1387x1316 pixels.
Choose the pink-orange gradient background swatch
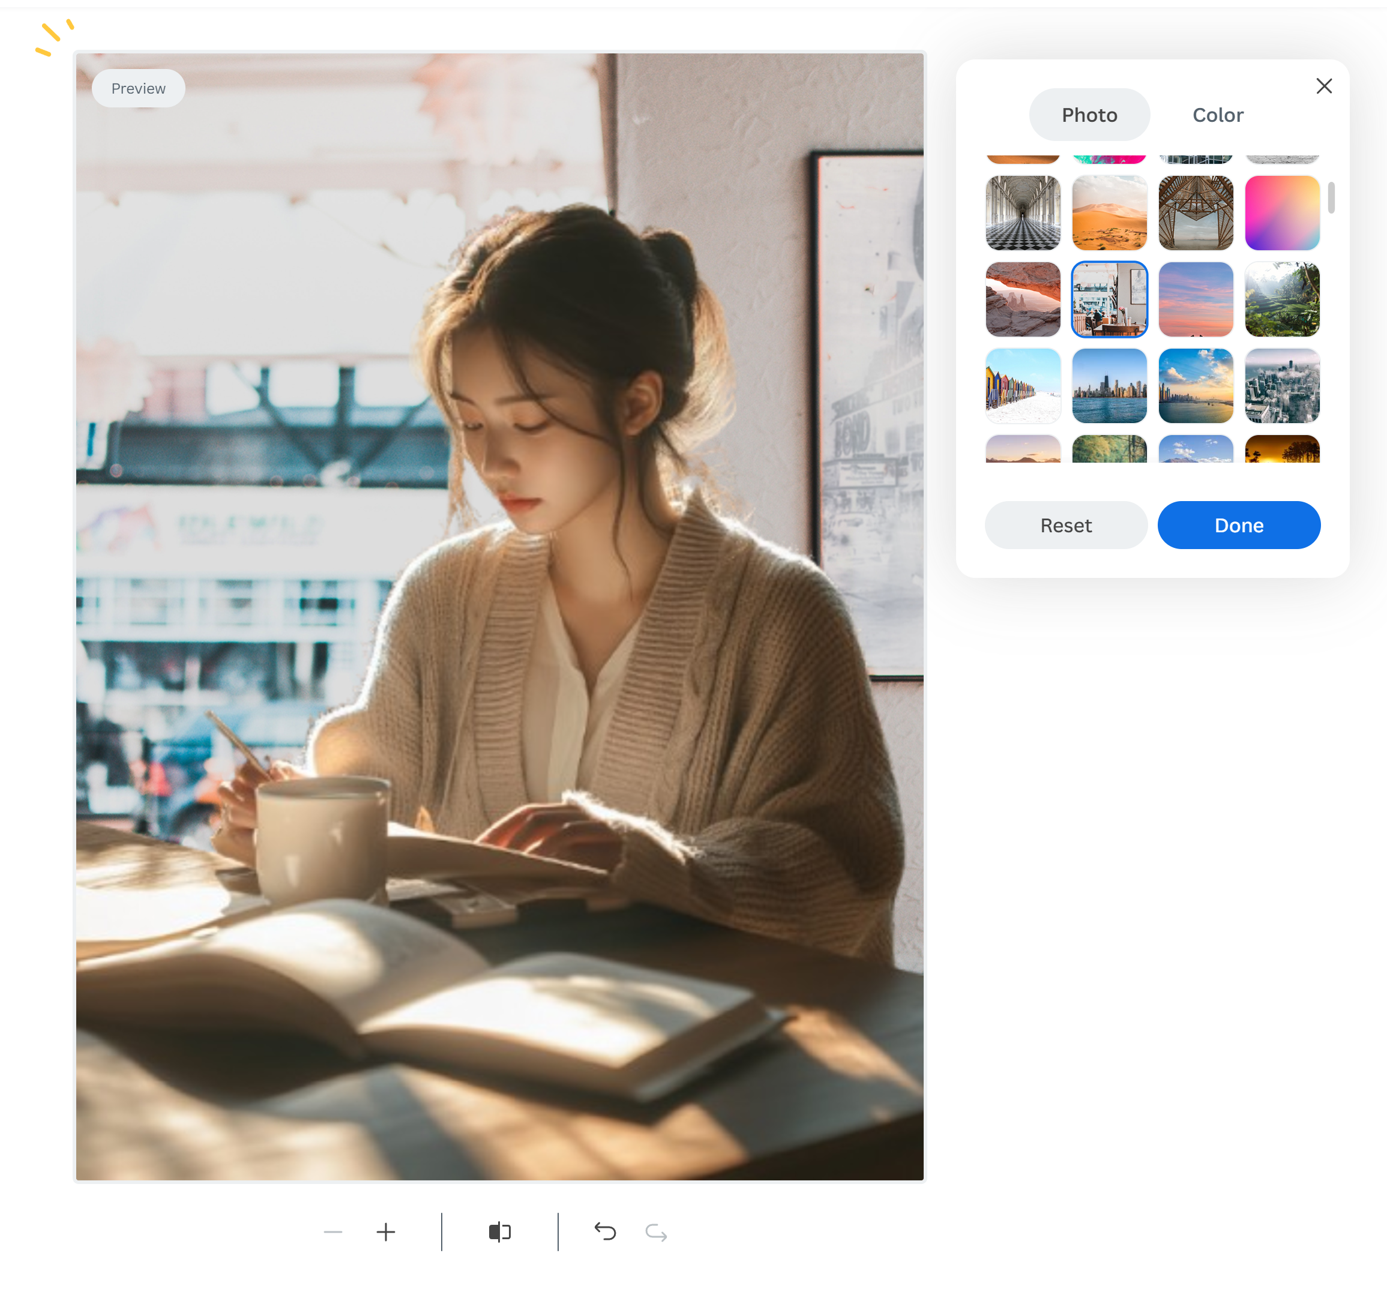[1282, 212]
